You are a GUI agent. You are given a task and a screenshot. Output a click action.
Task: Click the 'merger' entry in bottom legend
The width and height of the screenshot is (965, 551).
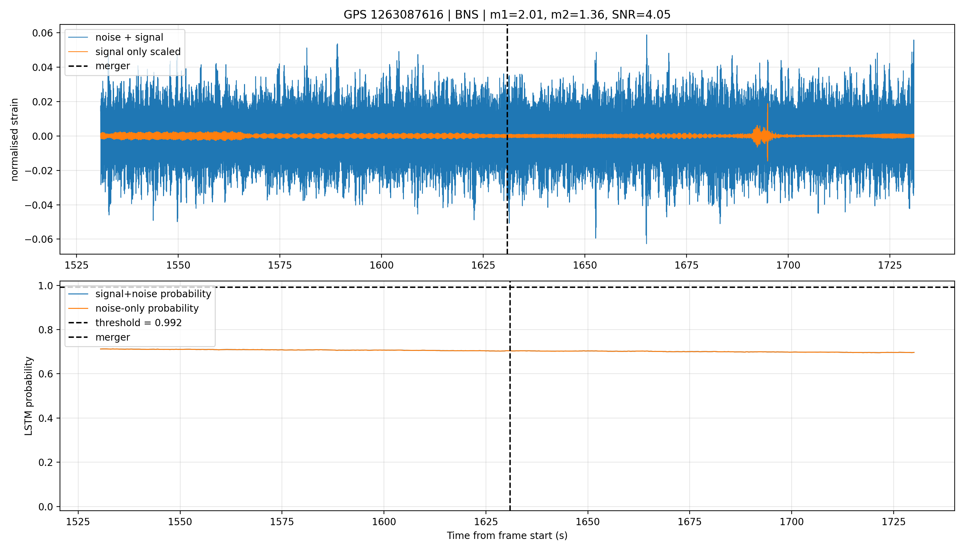pyautogui.click(x=99, y=337)
